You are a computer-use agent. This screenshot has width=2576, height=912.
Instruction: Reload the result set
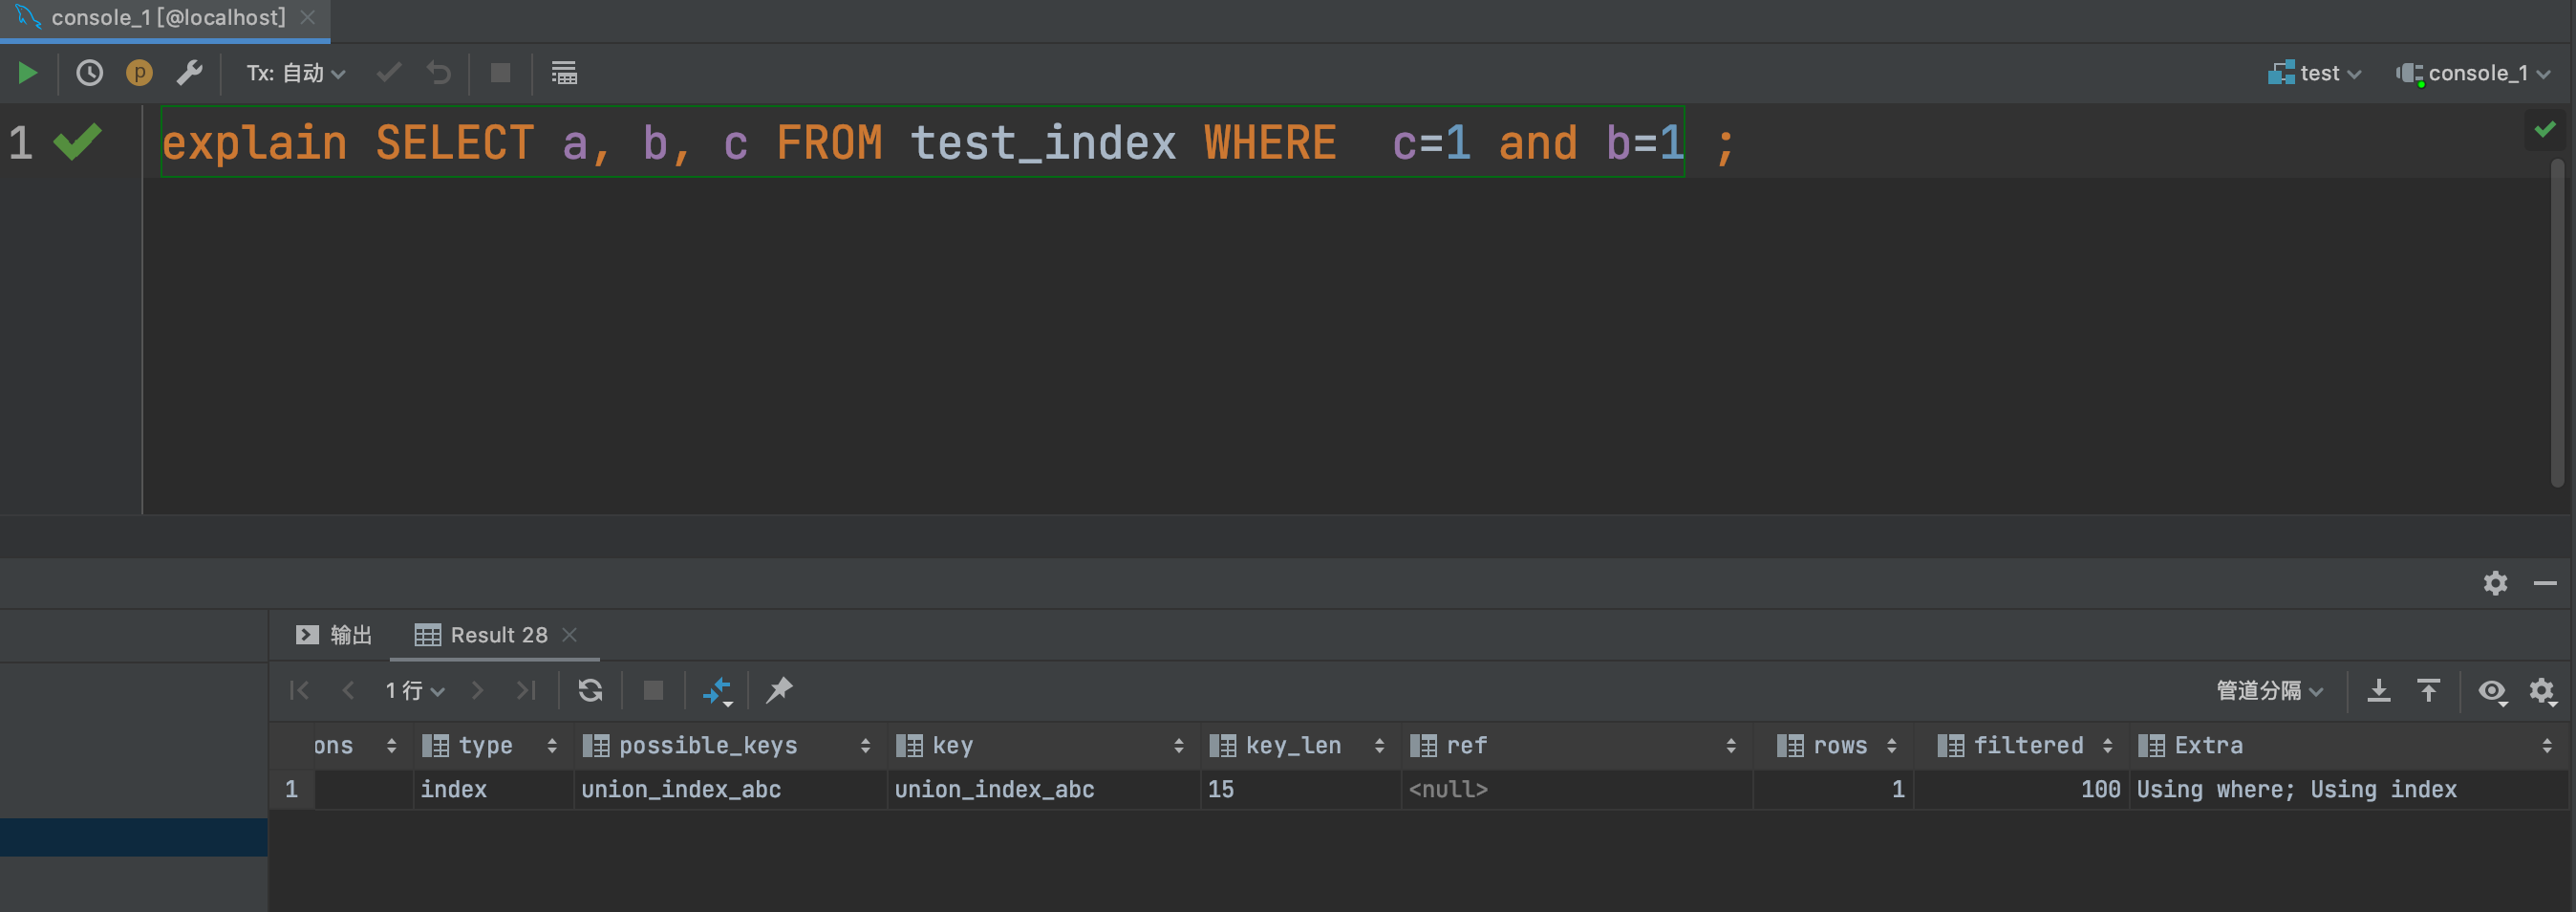click(x=590, y=690)
